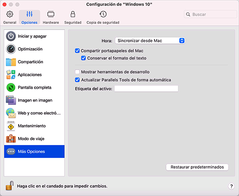Click the suitcase Modo de viaje icon

(11, 139)
